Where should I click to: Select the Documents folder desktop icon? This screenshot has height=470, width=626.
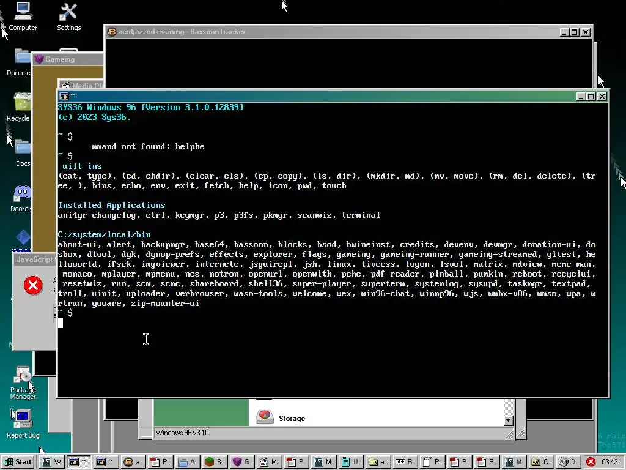(x=19, y=62)
